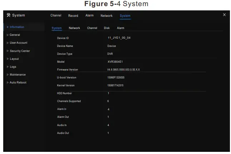Click the Kernel Version value
This screenshot has width=231, height=154.
pos(115,85)
